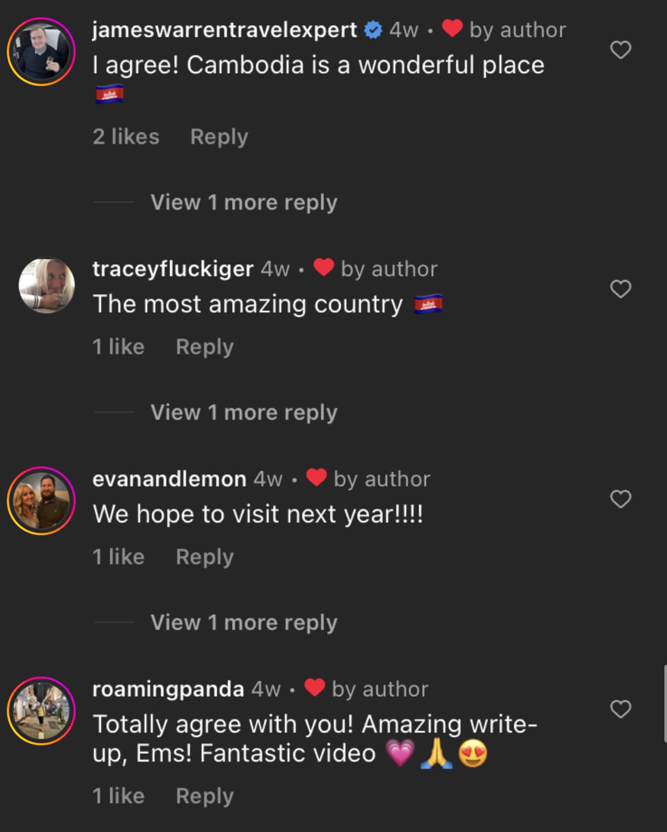Click the scrollbar handle on right edge
Screen dimensions: 667x832
(665, 704)
